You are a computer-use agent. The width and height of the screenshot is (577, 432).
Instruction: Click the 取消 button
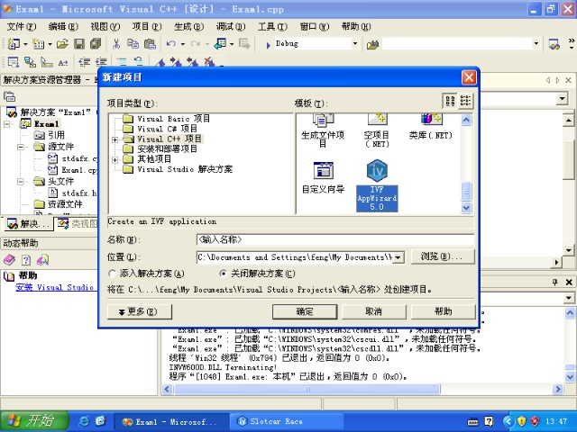(373, 312)
